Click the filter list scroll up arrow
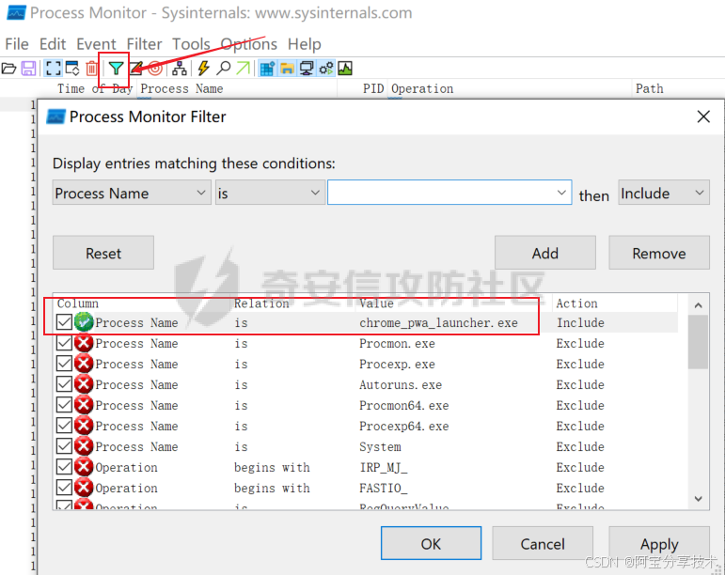The width and height of the screenshot is (725, 575). click(x=698, y=304)
